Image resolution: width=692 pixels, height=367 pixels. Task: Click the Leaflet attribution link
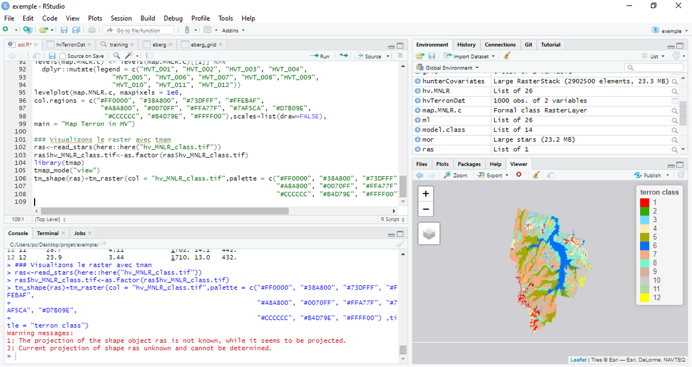(x=578, y=360)
